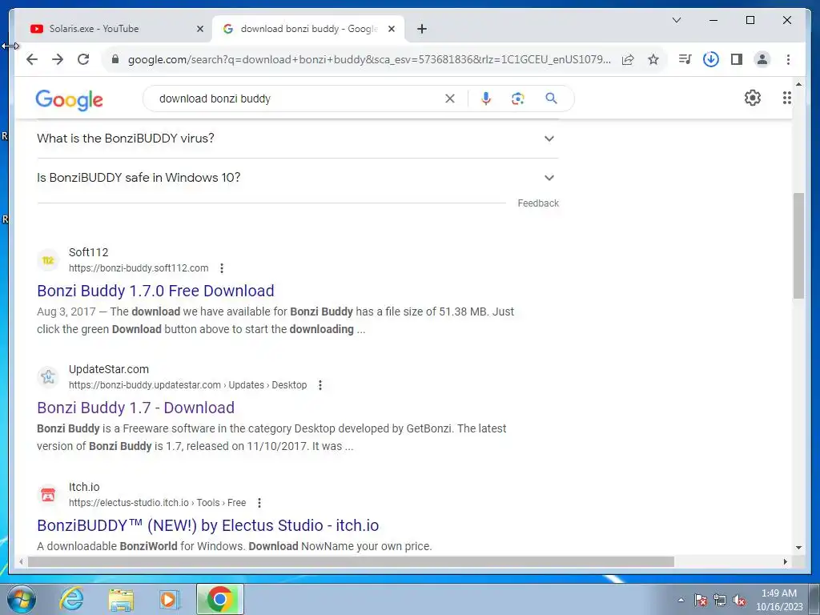Screen dimensions: 820x615
Task: Go back using the browser back arrow
Action: click(32, 59)
